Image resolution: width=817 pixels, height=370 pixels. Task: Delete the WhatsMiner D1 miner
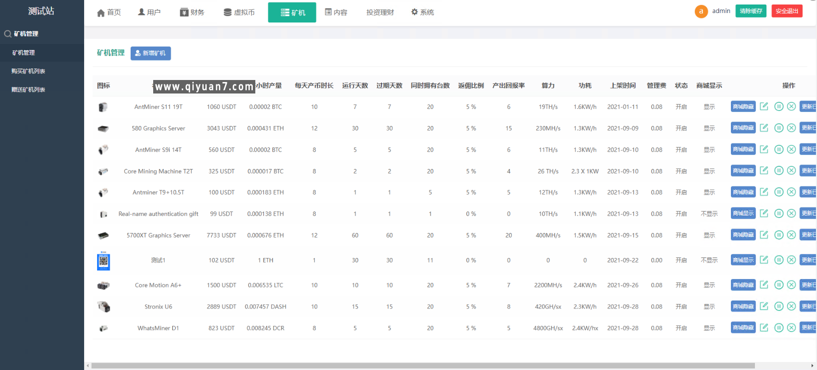pyautogui.click(x=791, y=328)
